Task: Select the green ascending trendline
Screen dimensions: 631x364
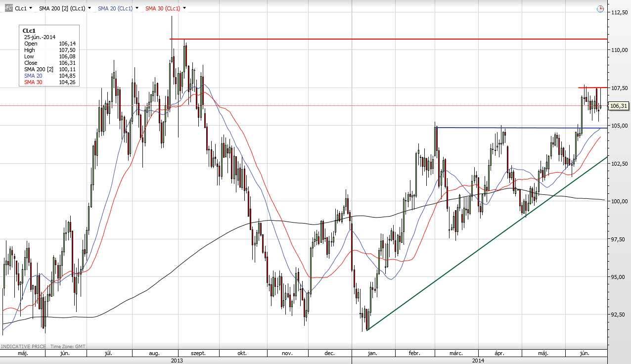Action: pos(487,244)
